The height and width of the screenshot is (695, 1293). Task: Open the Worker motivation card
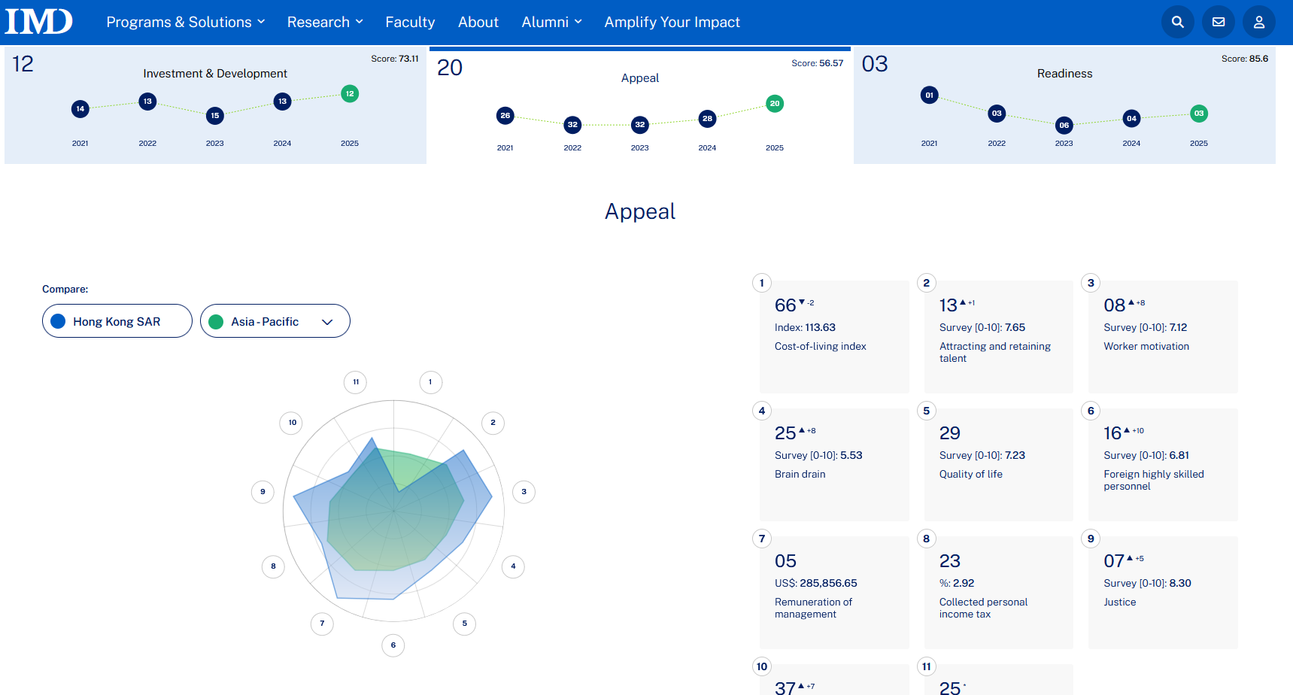point(1163,337)
